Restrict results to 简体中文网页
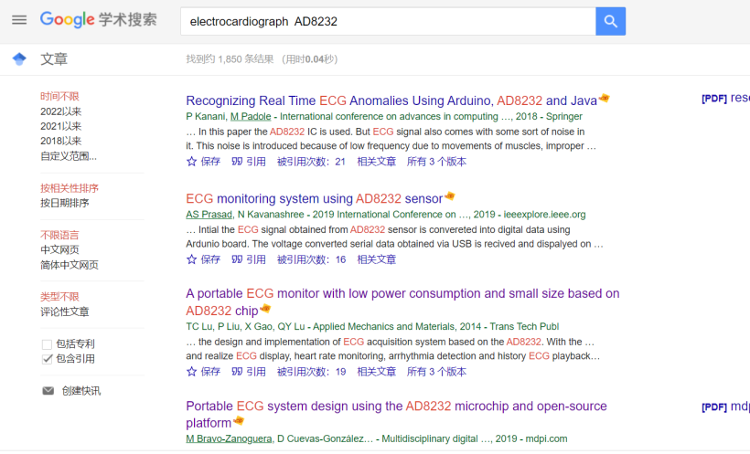Screen dimensions: 750x454 pos(70,265)
